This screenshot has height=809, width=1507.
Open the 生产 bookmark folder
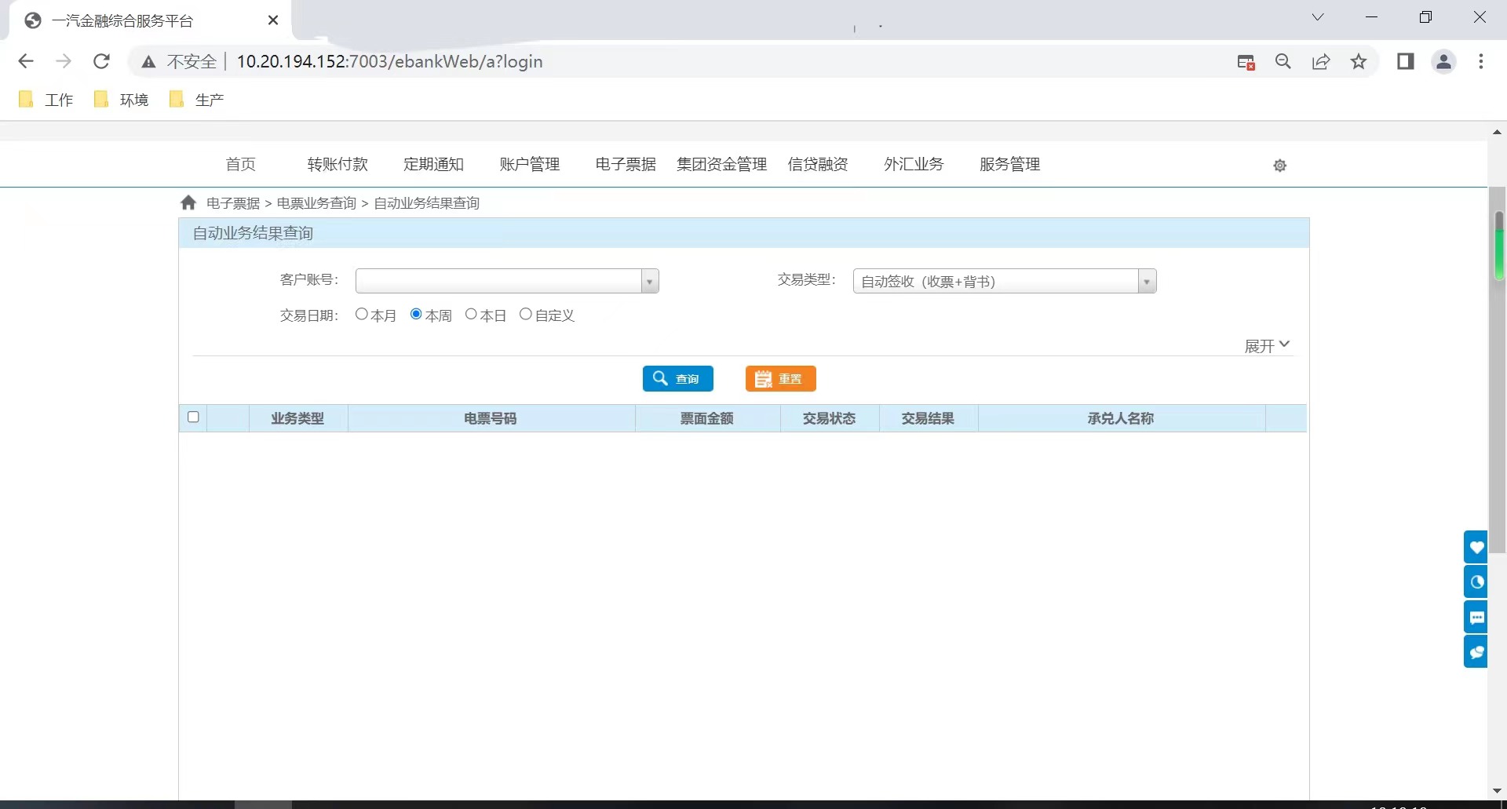[197, 100]
